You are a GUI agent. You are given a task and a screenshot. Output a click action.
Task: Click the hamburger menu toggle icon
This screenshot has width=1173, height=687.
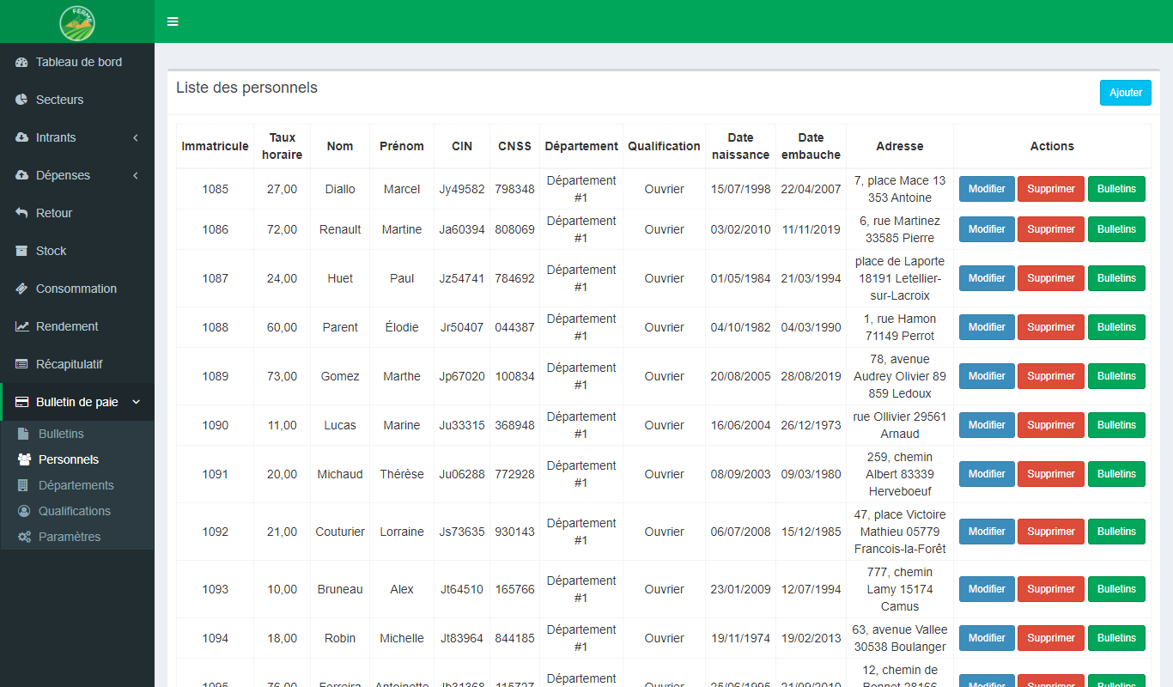point(173,21)
